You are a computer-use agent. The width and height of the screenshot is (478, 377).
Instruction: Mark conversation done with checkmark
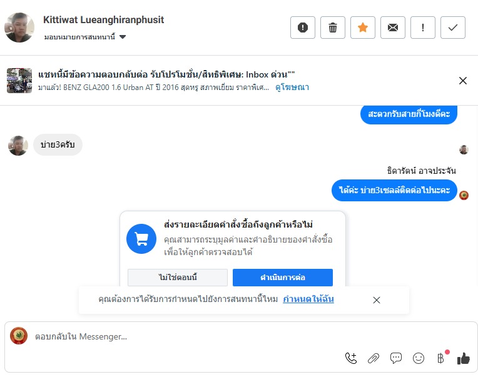[x=453, y=28]
